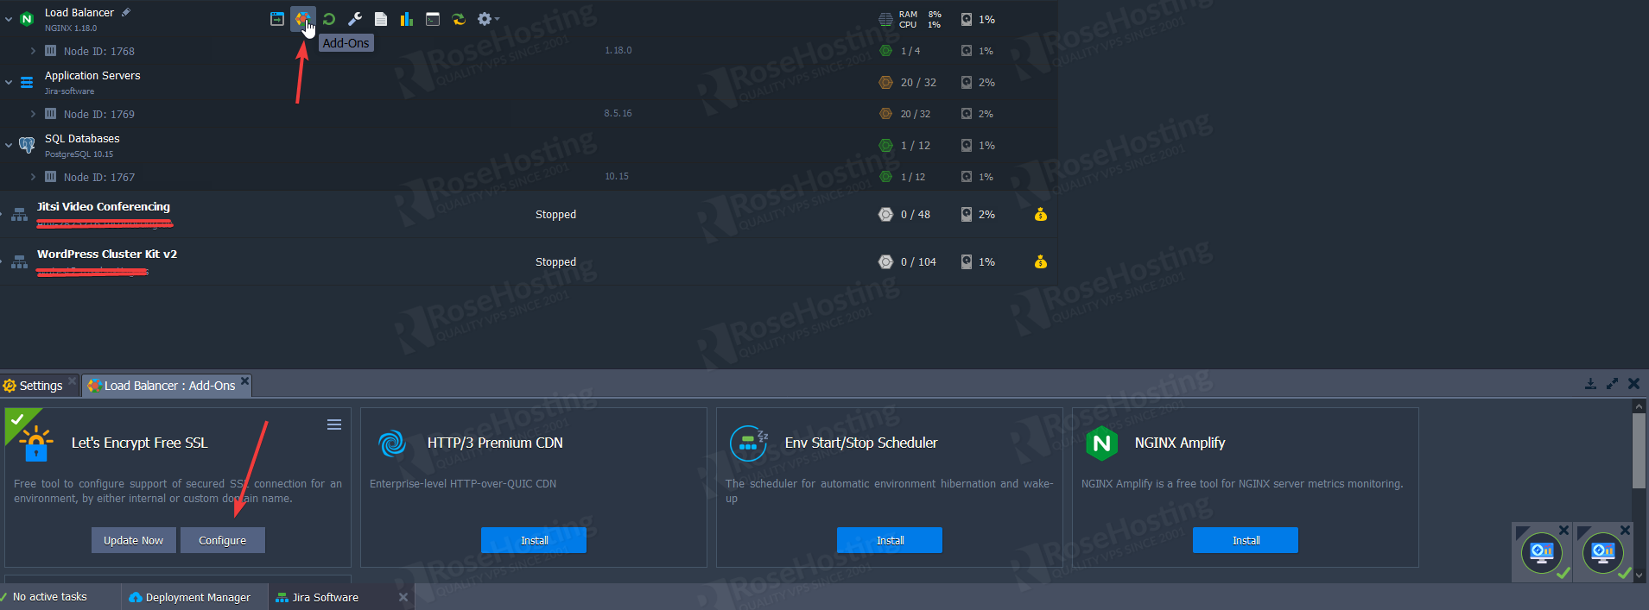1649x610 pixels.
Task: View the Load Balancer log file
Action: pyautogui.click(x=380, y=19)
